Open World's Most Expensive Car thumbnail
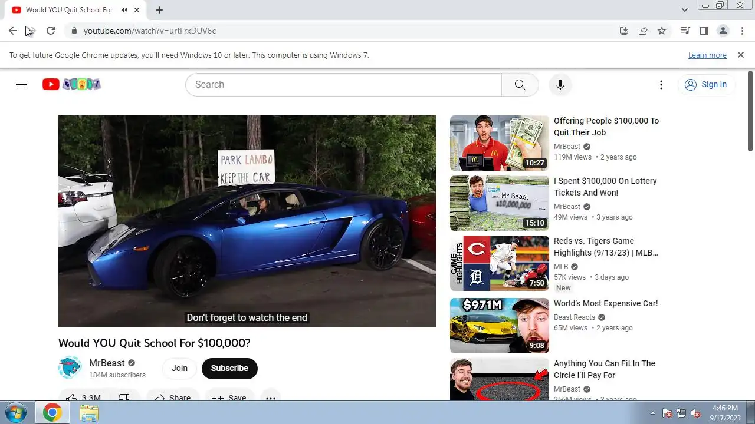The height and width of the screenshot is (424, 755). [x=500, y=326]
